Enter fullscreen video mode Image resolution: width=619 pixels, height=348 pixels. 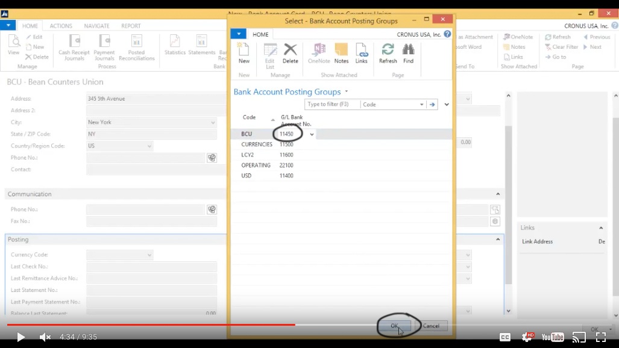point(601,337)
